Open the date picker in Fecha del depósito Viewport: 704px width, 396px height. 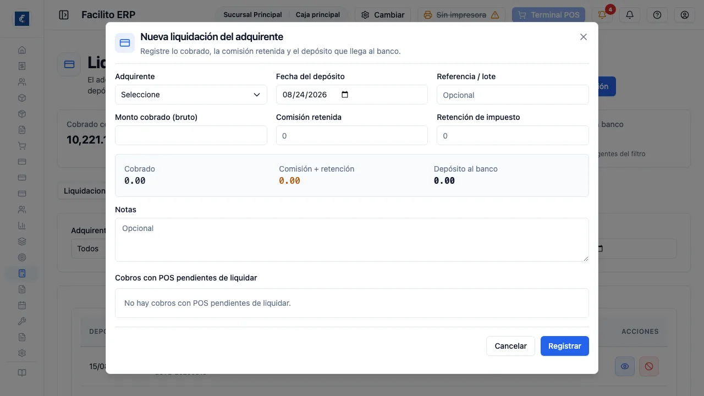coord(345,95)
